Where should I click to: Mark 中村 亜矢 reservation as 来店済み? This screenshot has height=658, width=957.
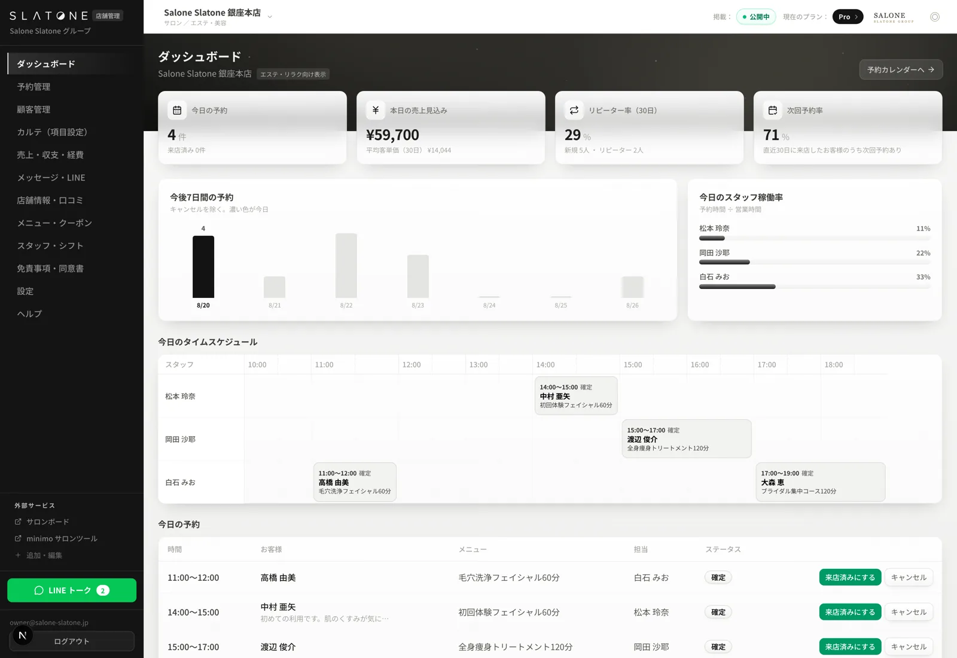click(x=850, y=612)
